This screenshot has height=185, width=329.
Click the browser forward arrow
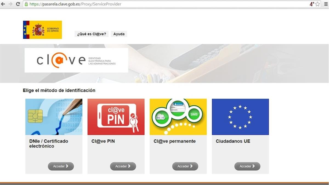tap(10, 4)
